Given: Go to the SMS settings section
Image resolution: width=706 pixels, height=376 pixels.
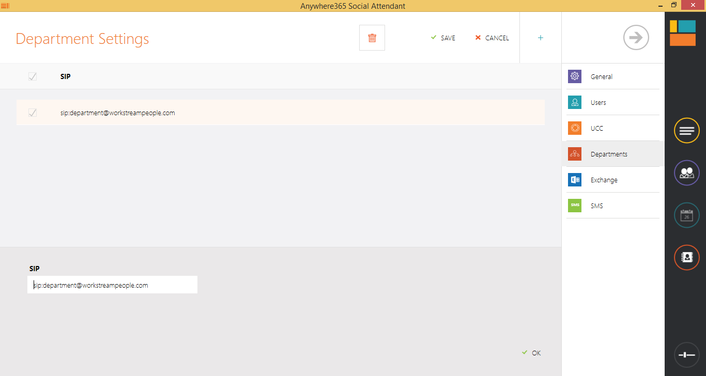Looking at the screenshot, I should point(596,206).
